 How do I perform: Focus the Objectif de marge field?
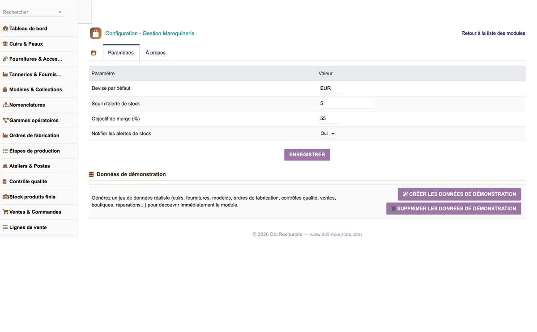click(328, 118)
